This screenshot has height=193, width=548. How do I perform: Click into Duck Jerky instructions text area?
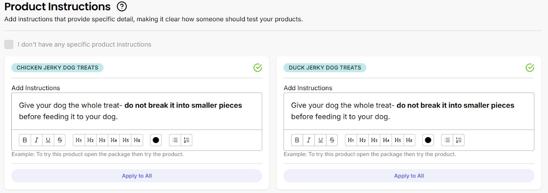coord(409,111)
